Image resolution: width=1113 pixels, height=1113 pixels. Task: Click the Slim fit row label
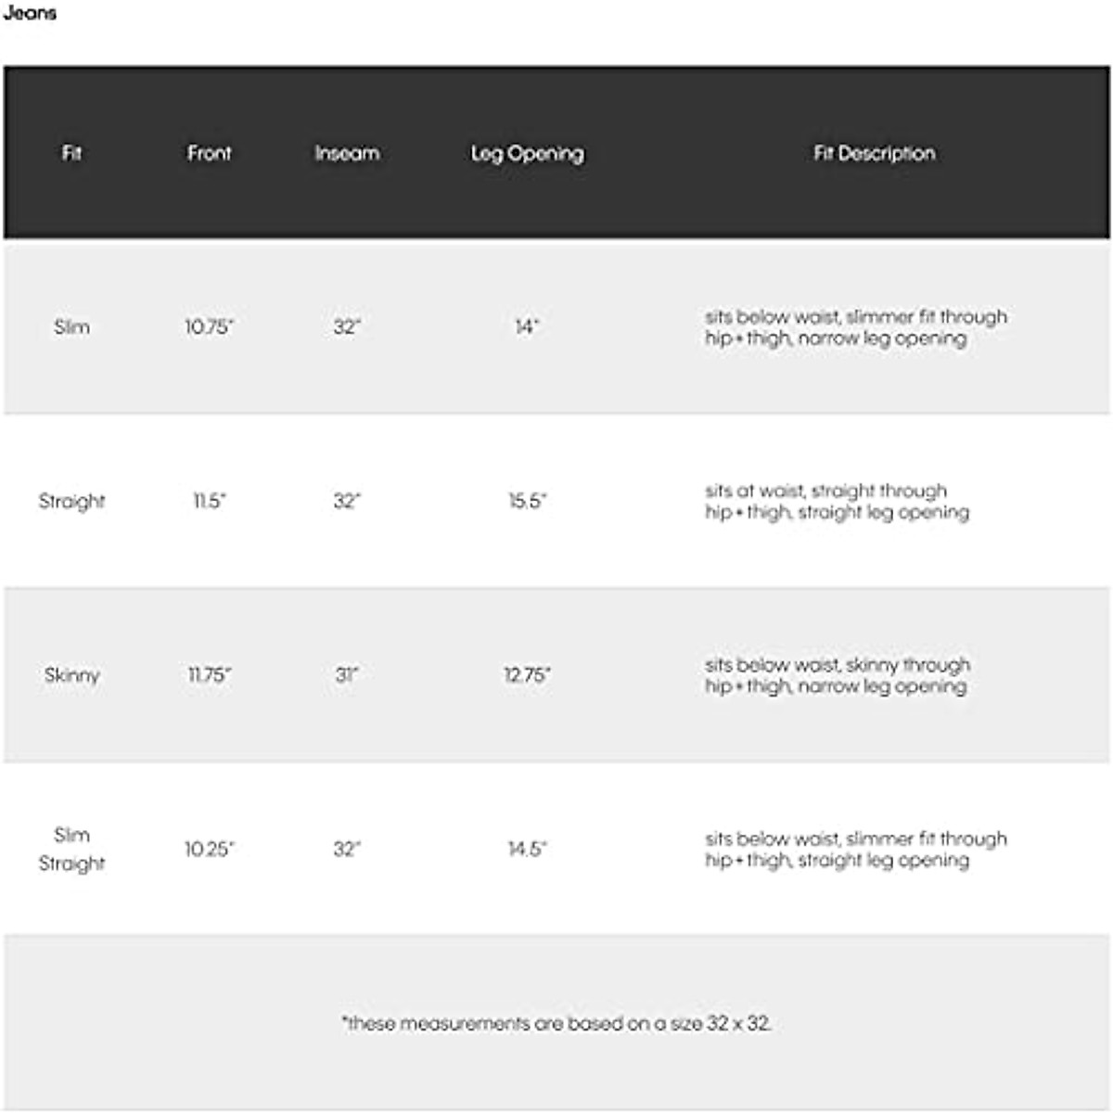tap(71, 326)
